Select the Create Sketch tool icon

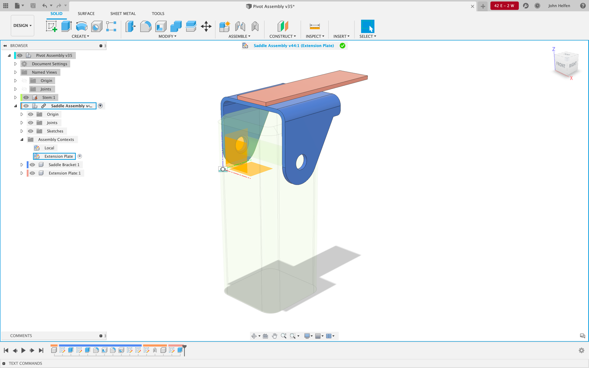click(x=51, y=26)
